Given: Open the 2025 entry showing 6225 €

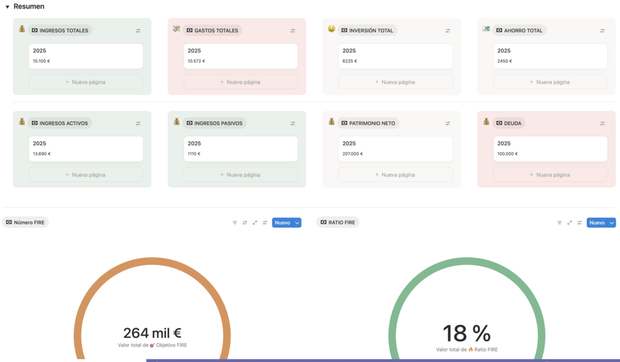Looking at the screenshot, I should tap(395, 56).
